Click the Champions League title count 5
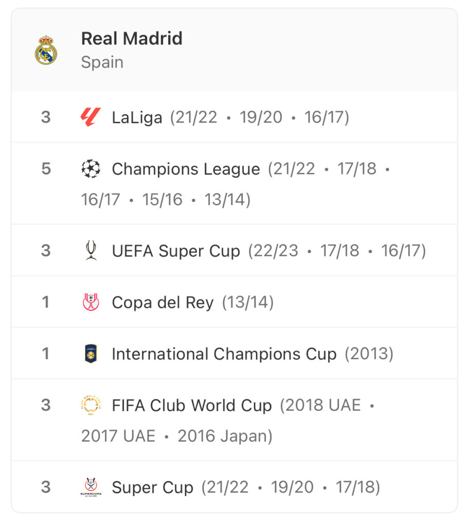The width and height of the screenshot is (471, 527). 46,168
